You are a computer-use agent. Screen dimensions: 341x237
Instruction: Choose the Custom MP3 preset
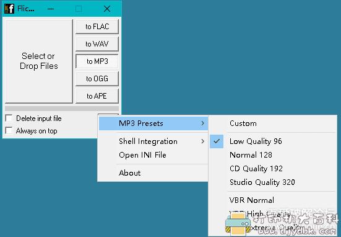coord(273,123)
